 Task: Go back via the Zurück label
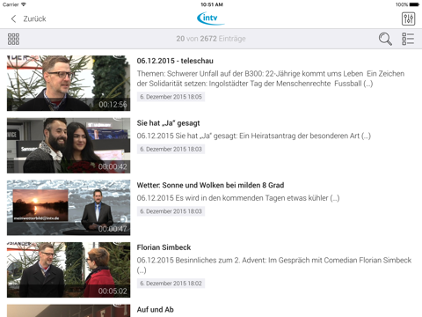(34, 18)
